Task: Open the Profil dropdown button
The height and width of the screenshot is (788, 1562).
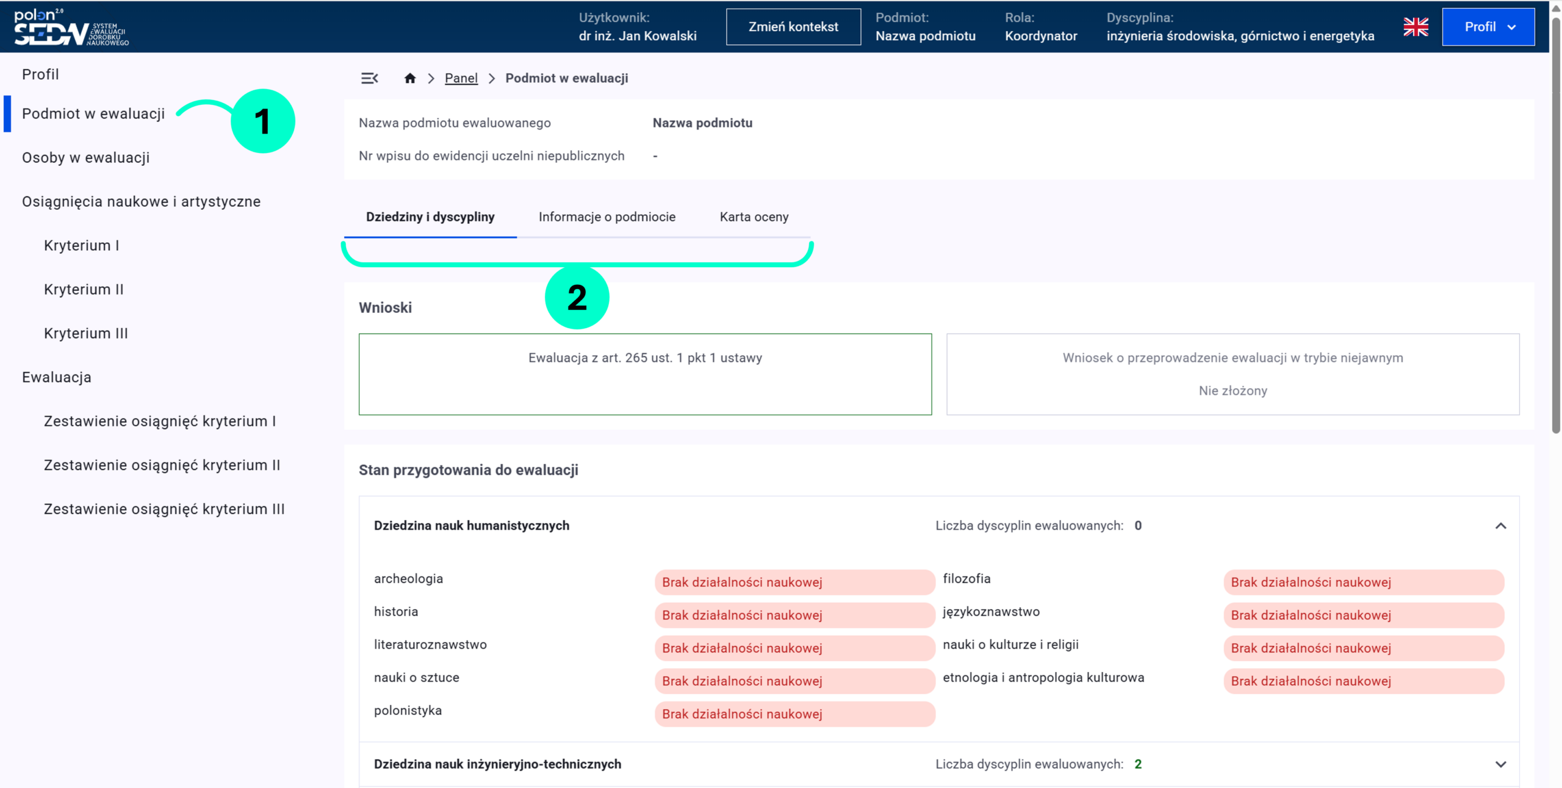Action: click(x=1488, y=27)
